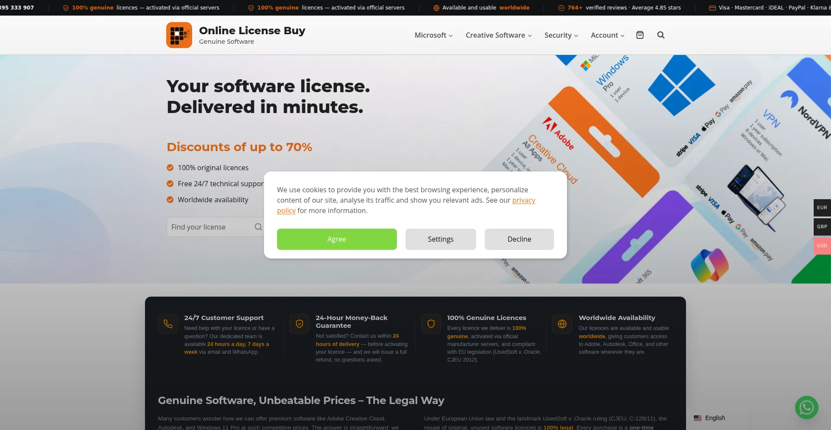This screenshot has width=831, height=430.
Task: Click the magnifier in Find your license
Action: pyautogui.click(x=258, y=227)
